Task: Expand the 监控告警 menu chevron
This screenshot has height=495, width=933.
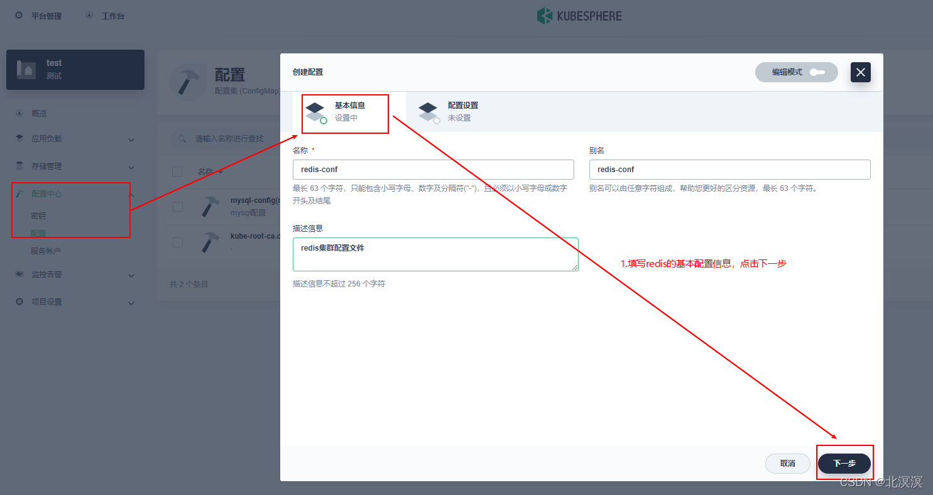Action: pyautogui.click(x=131, y=275)
